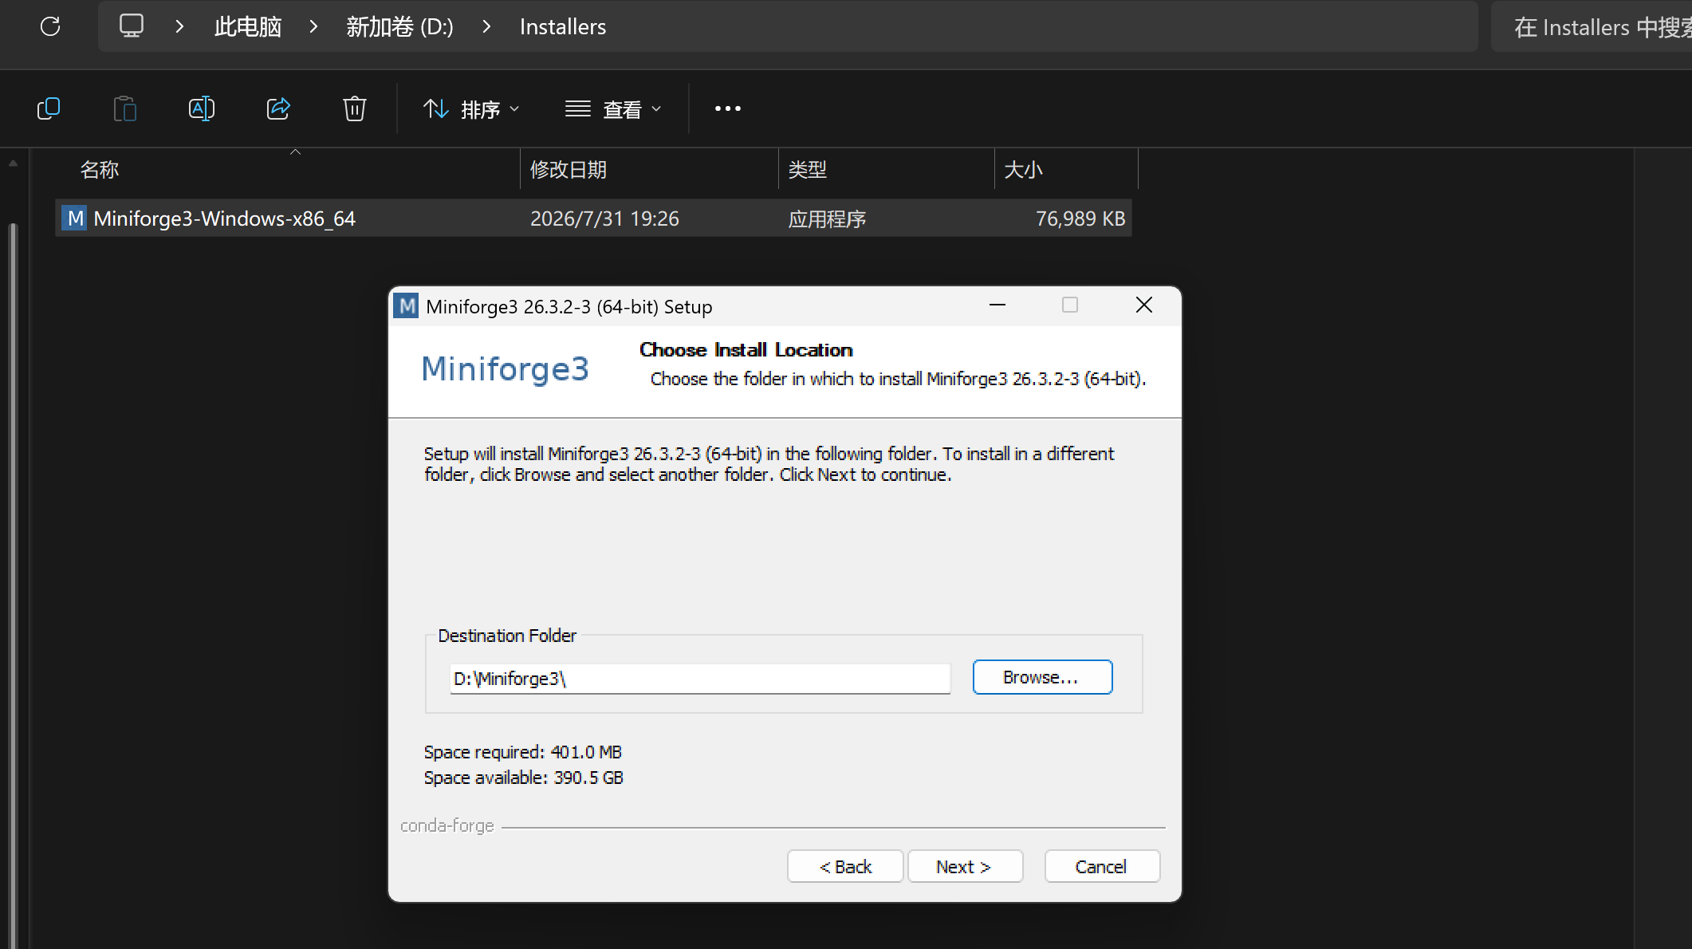This screenshot has width=1692, height=949.
Task: Refresh the Installers folder view
Action: (50, 26)
